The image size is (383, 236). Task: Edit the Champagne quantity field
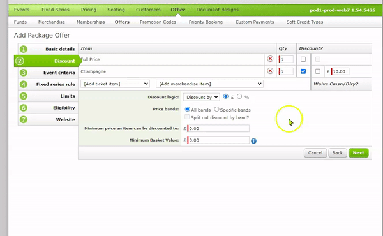click(286, 71)
